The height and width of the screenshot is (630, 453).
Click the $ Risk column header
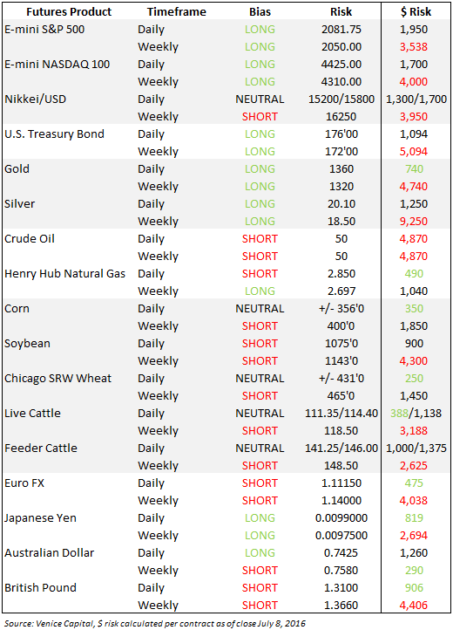pyautogui.click(x=416, y=12)
